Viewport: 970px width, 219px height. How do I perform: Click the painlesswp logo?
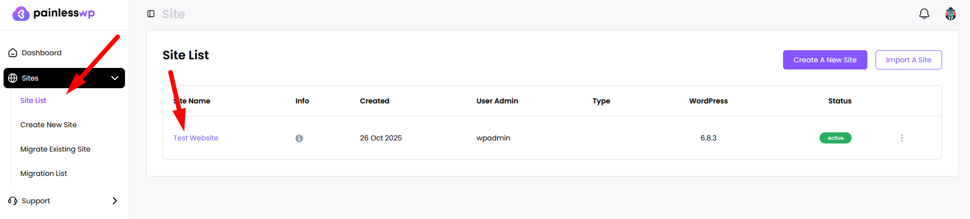click(x=53, y=14)
